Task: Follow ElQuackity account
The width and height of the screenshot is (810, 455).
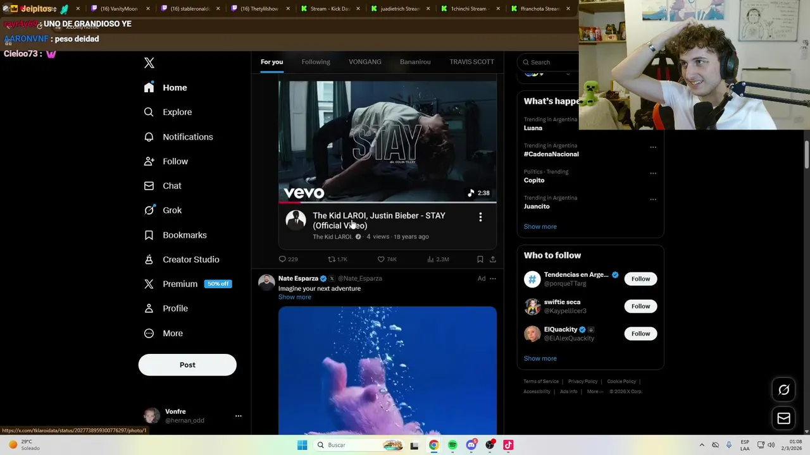Action: 640,334
